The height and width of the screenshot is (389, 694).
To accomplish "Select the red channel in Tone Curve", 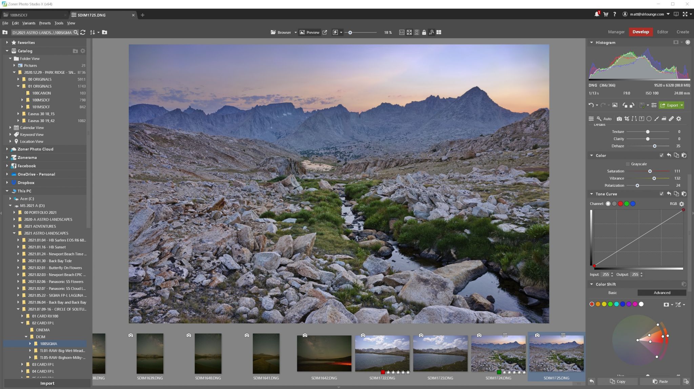I will coord(620,203).
